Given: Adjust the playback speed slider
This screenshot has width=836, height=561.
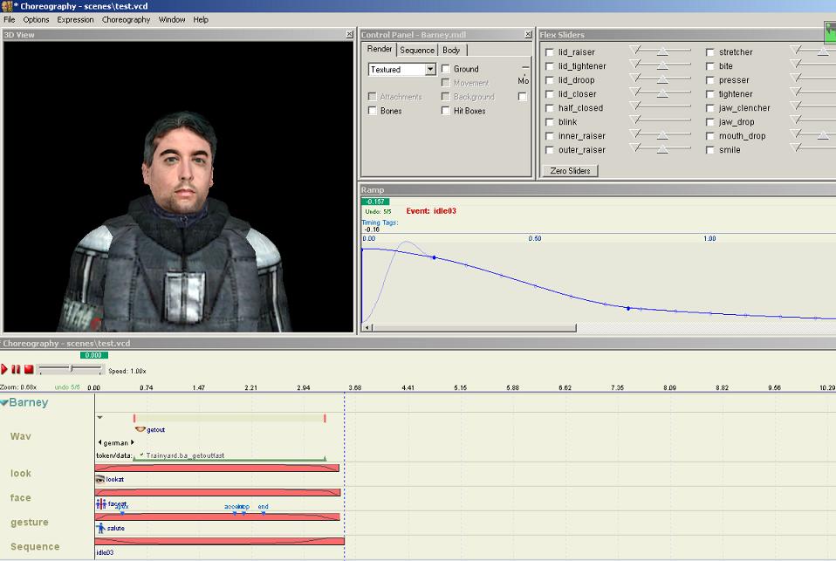Looking at the screenshot, I should (71, 369).
